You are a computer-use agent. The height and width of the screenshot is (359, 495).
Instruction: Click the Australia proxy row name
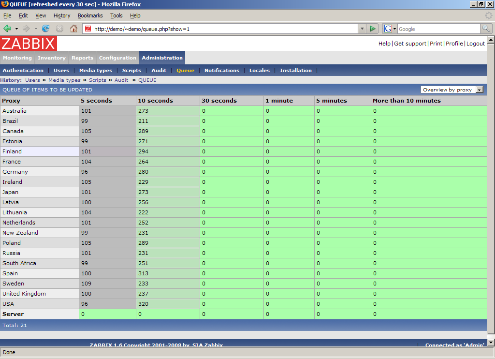pyautogui.click(x=15, y=111)
